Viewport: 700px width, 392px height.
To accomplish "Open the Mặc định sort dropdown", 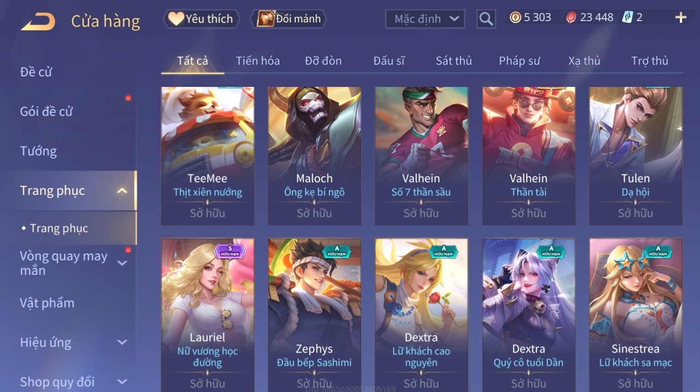I will coord(425,19).
